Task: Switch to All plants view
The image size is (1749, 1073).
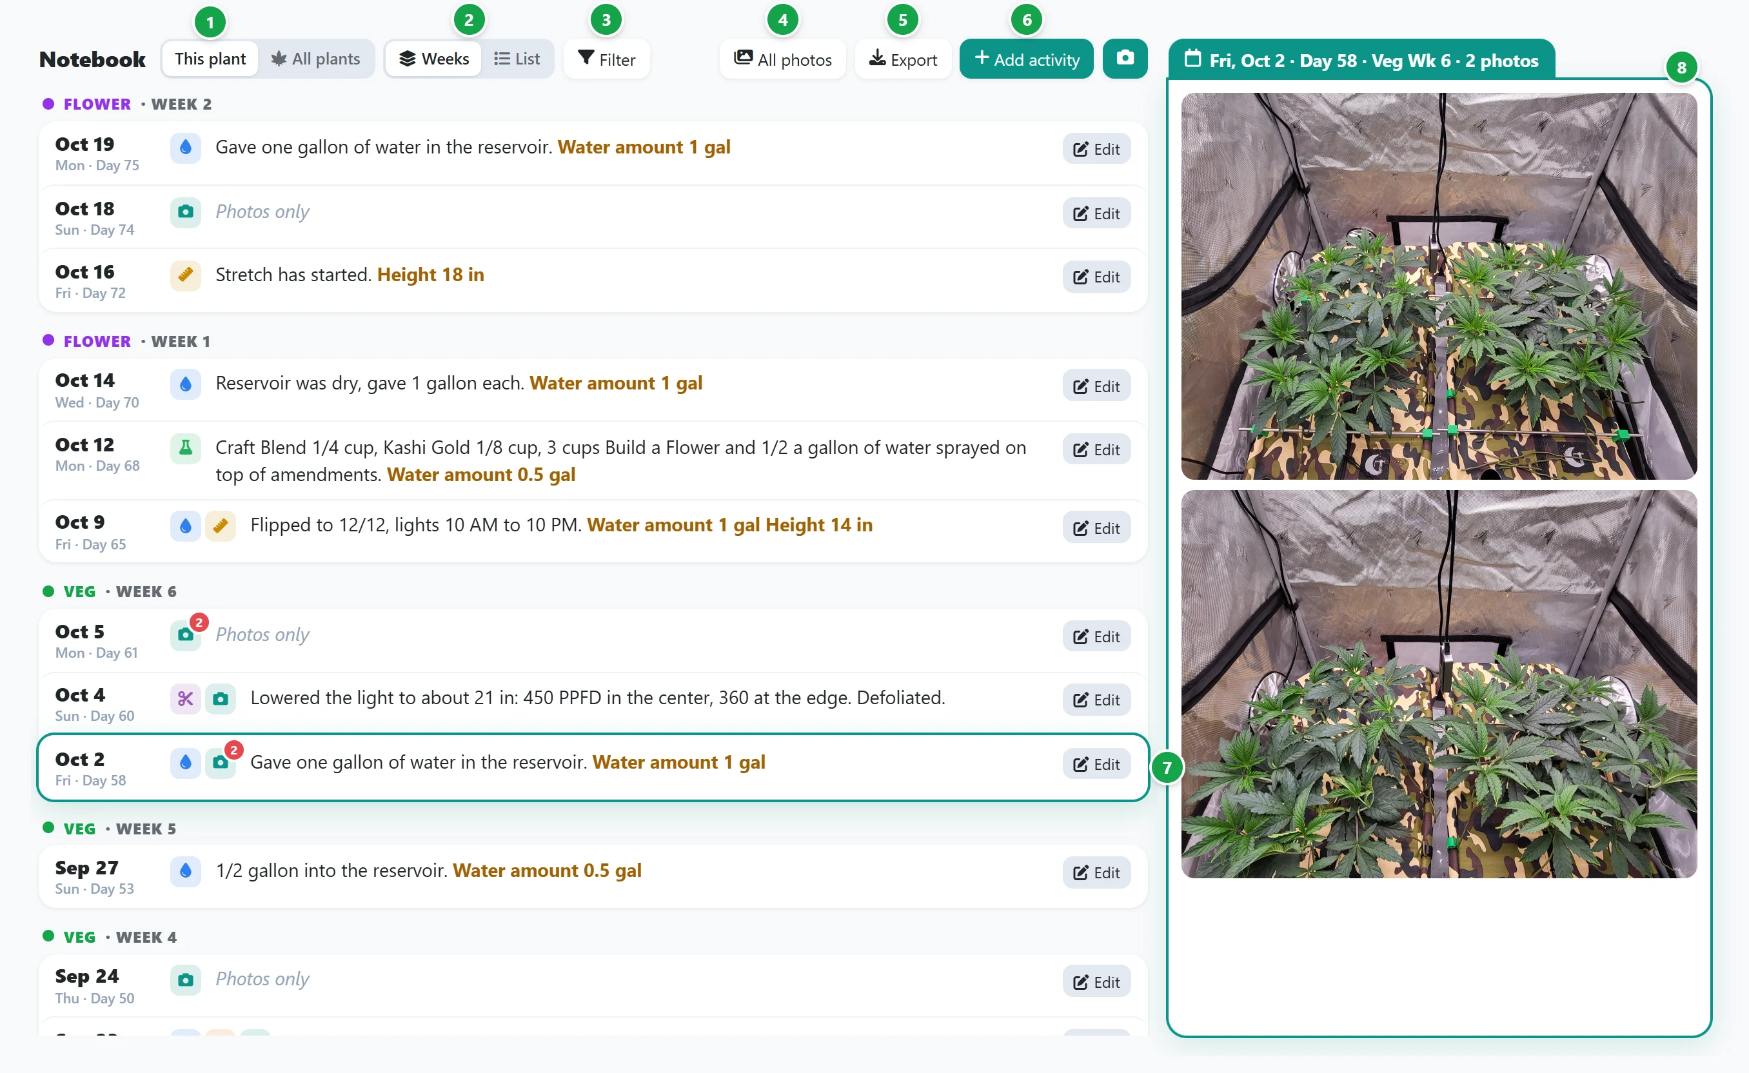Action: click(x=316, y=59)
